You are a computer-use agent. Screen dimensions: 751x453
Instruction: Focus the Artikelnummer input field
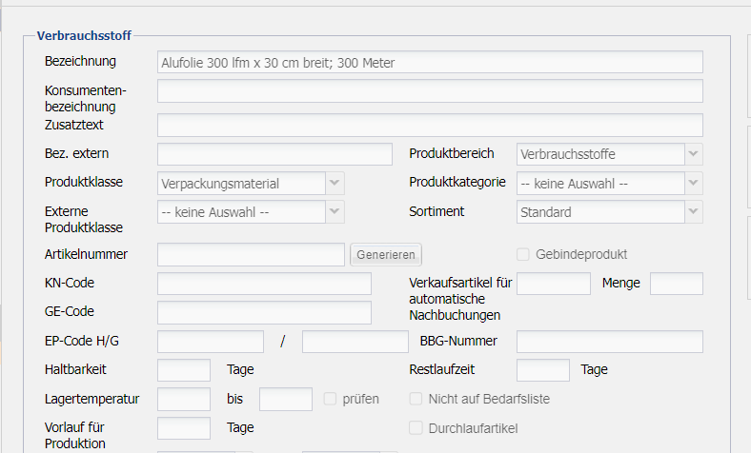coord(251,254)
